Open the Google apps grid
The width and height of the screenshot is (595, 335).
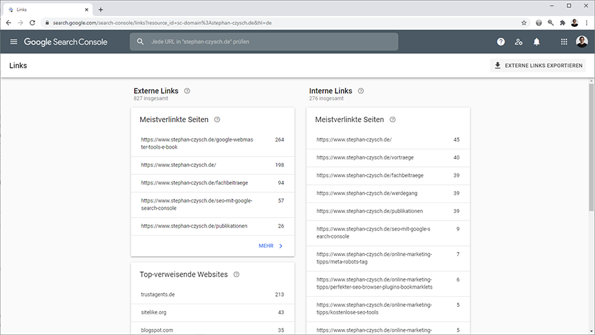click(564, 42)
